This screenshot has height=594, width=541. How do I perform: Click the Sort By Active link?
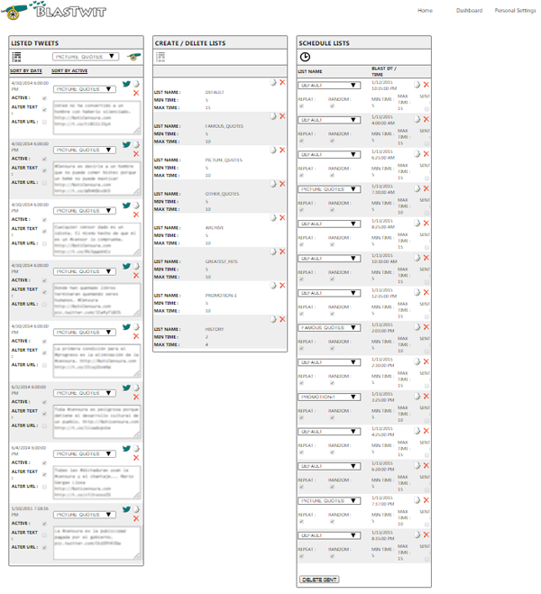click(x=69, y=71)
